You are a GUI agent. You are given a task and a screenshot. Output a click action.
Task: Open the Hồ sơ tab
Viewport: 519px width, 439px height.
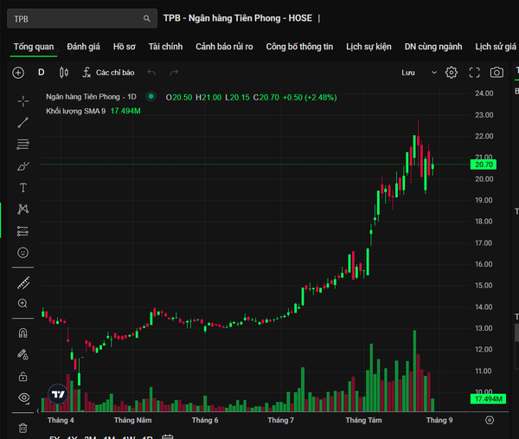[124, 47]
